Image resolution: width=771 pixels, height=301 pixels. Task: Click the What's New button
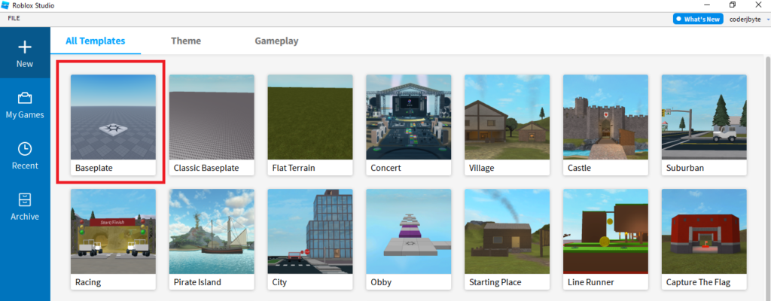[x=698, y=19]
